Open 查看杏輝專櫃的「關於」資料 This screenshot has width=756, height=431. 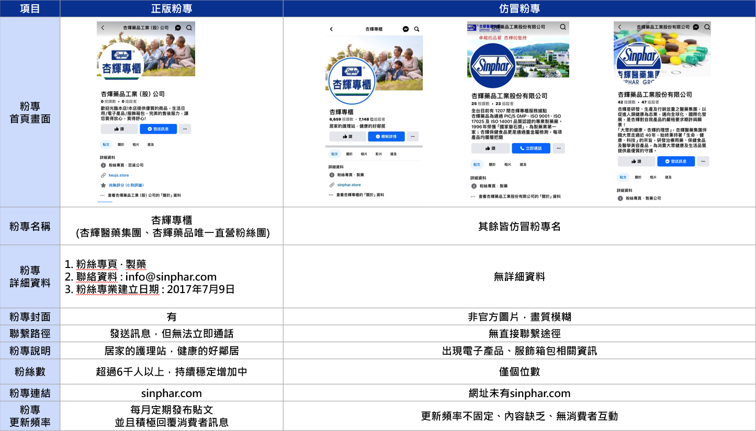pos(360,195)
